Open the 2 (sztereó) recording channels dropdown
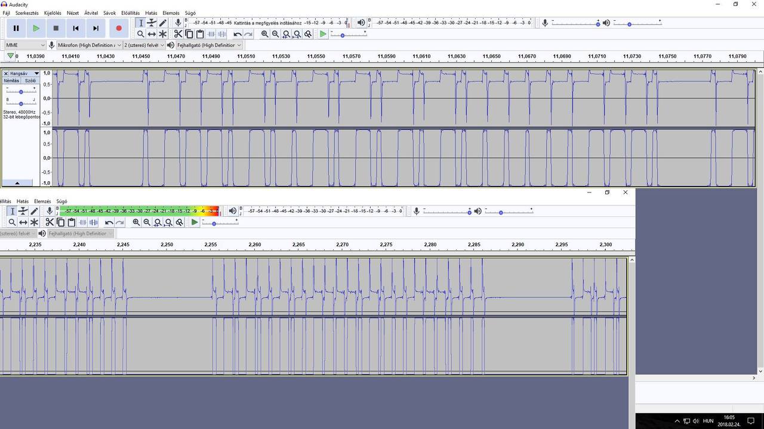 coord(144,45)
